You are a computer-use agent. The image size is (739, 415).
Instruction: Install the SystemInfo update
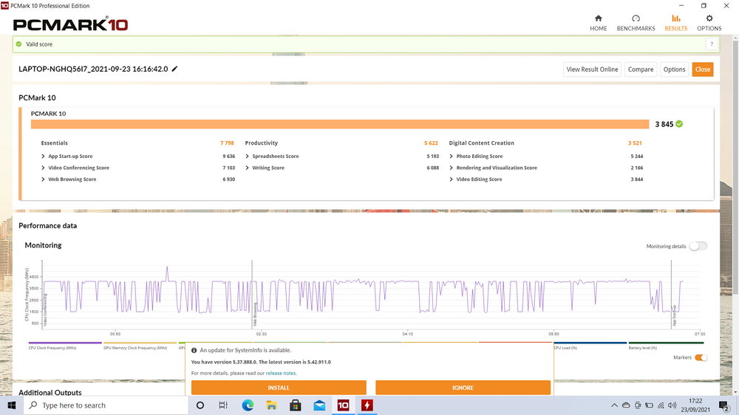pyautogui.click(x=279, y=388)
